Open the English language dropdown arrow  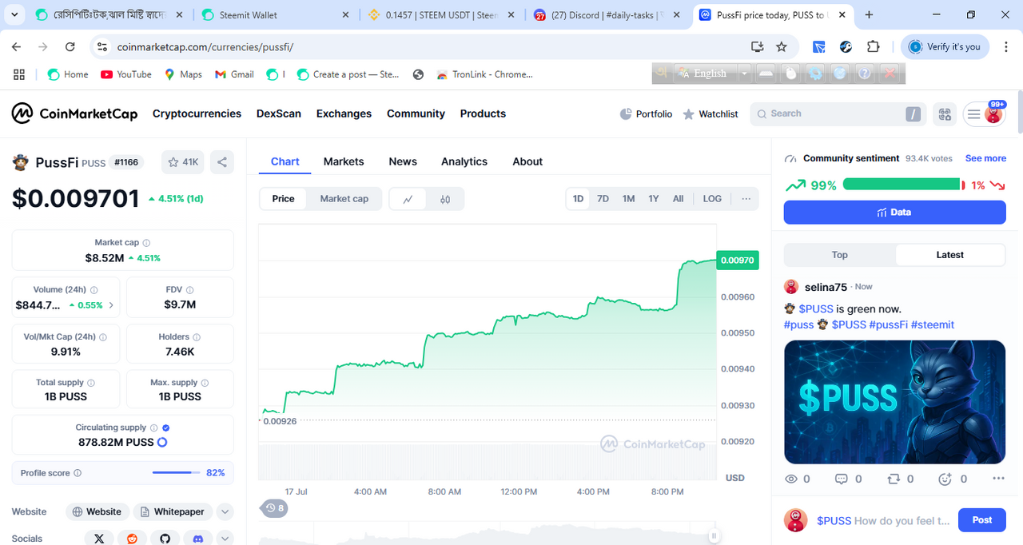tap(744, 74)
